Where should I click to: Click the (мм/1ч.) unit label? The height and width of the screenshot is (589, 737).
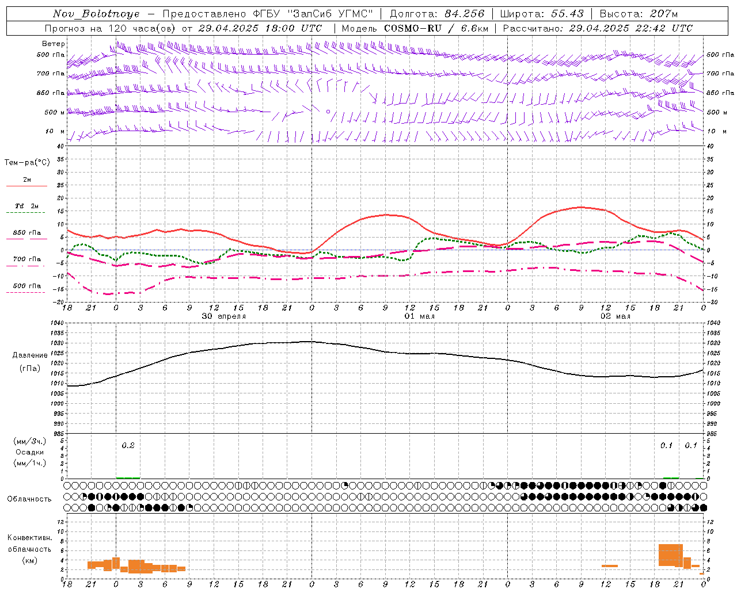31,463
